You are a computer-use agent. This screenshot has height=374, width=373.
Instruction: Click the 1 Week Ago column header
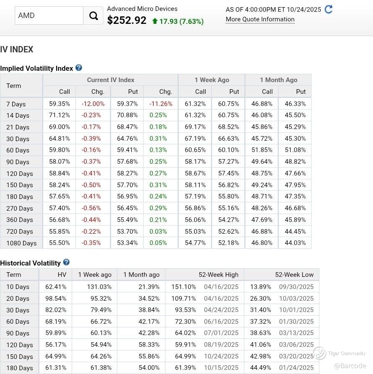(212, 80)
